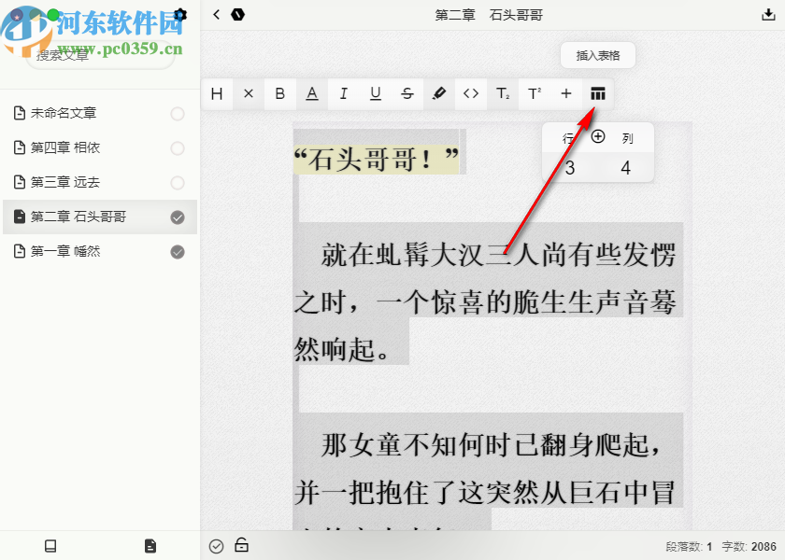Apply heading format with H button
785x560 pixels.
[217, 93]
